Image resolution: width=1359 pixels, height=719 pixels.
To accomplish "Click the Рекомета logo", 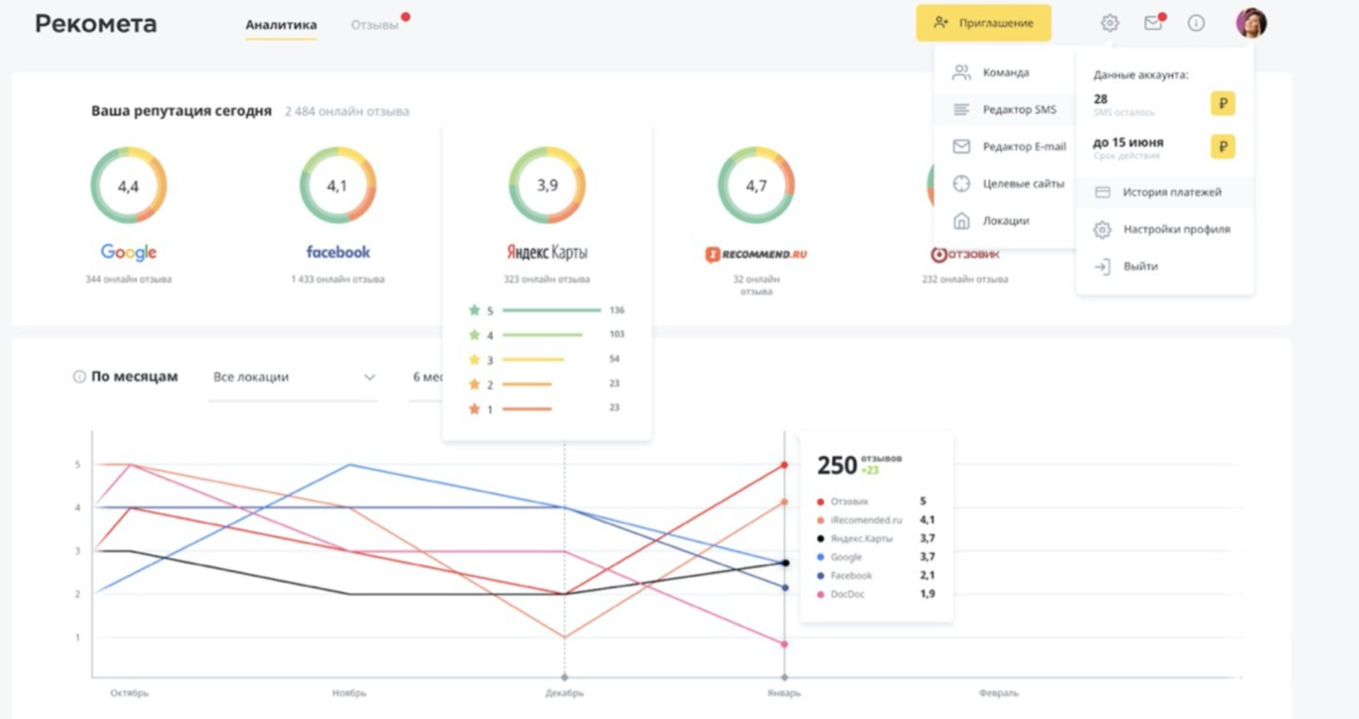I will point(95,23).
